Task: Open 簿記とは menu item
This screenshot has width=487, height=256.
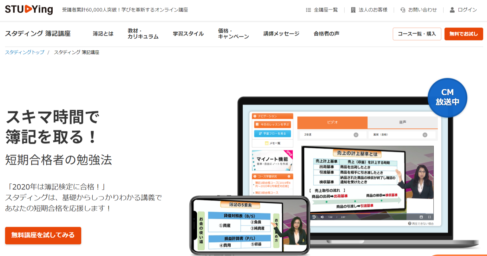Action: 103,34
